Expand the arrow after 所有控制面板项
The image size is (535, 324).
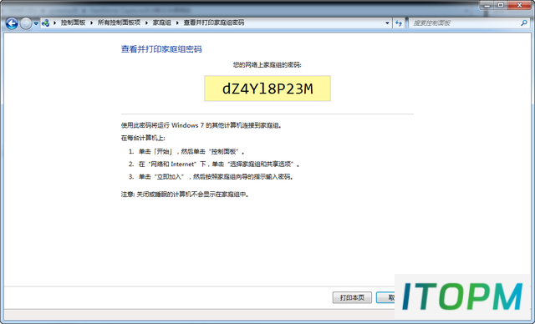[147, 23]
